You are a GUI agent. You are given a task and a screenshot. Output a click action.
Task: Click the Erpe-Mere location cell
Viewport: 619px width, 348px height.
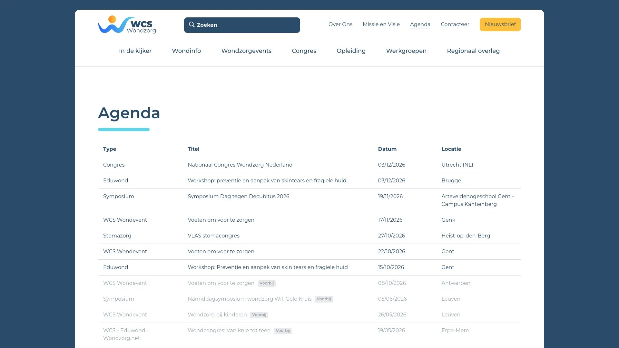click(455, 331)
